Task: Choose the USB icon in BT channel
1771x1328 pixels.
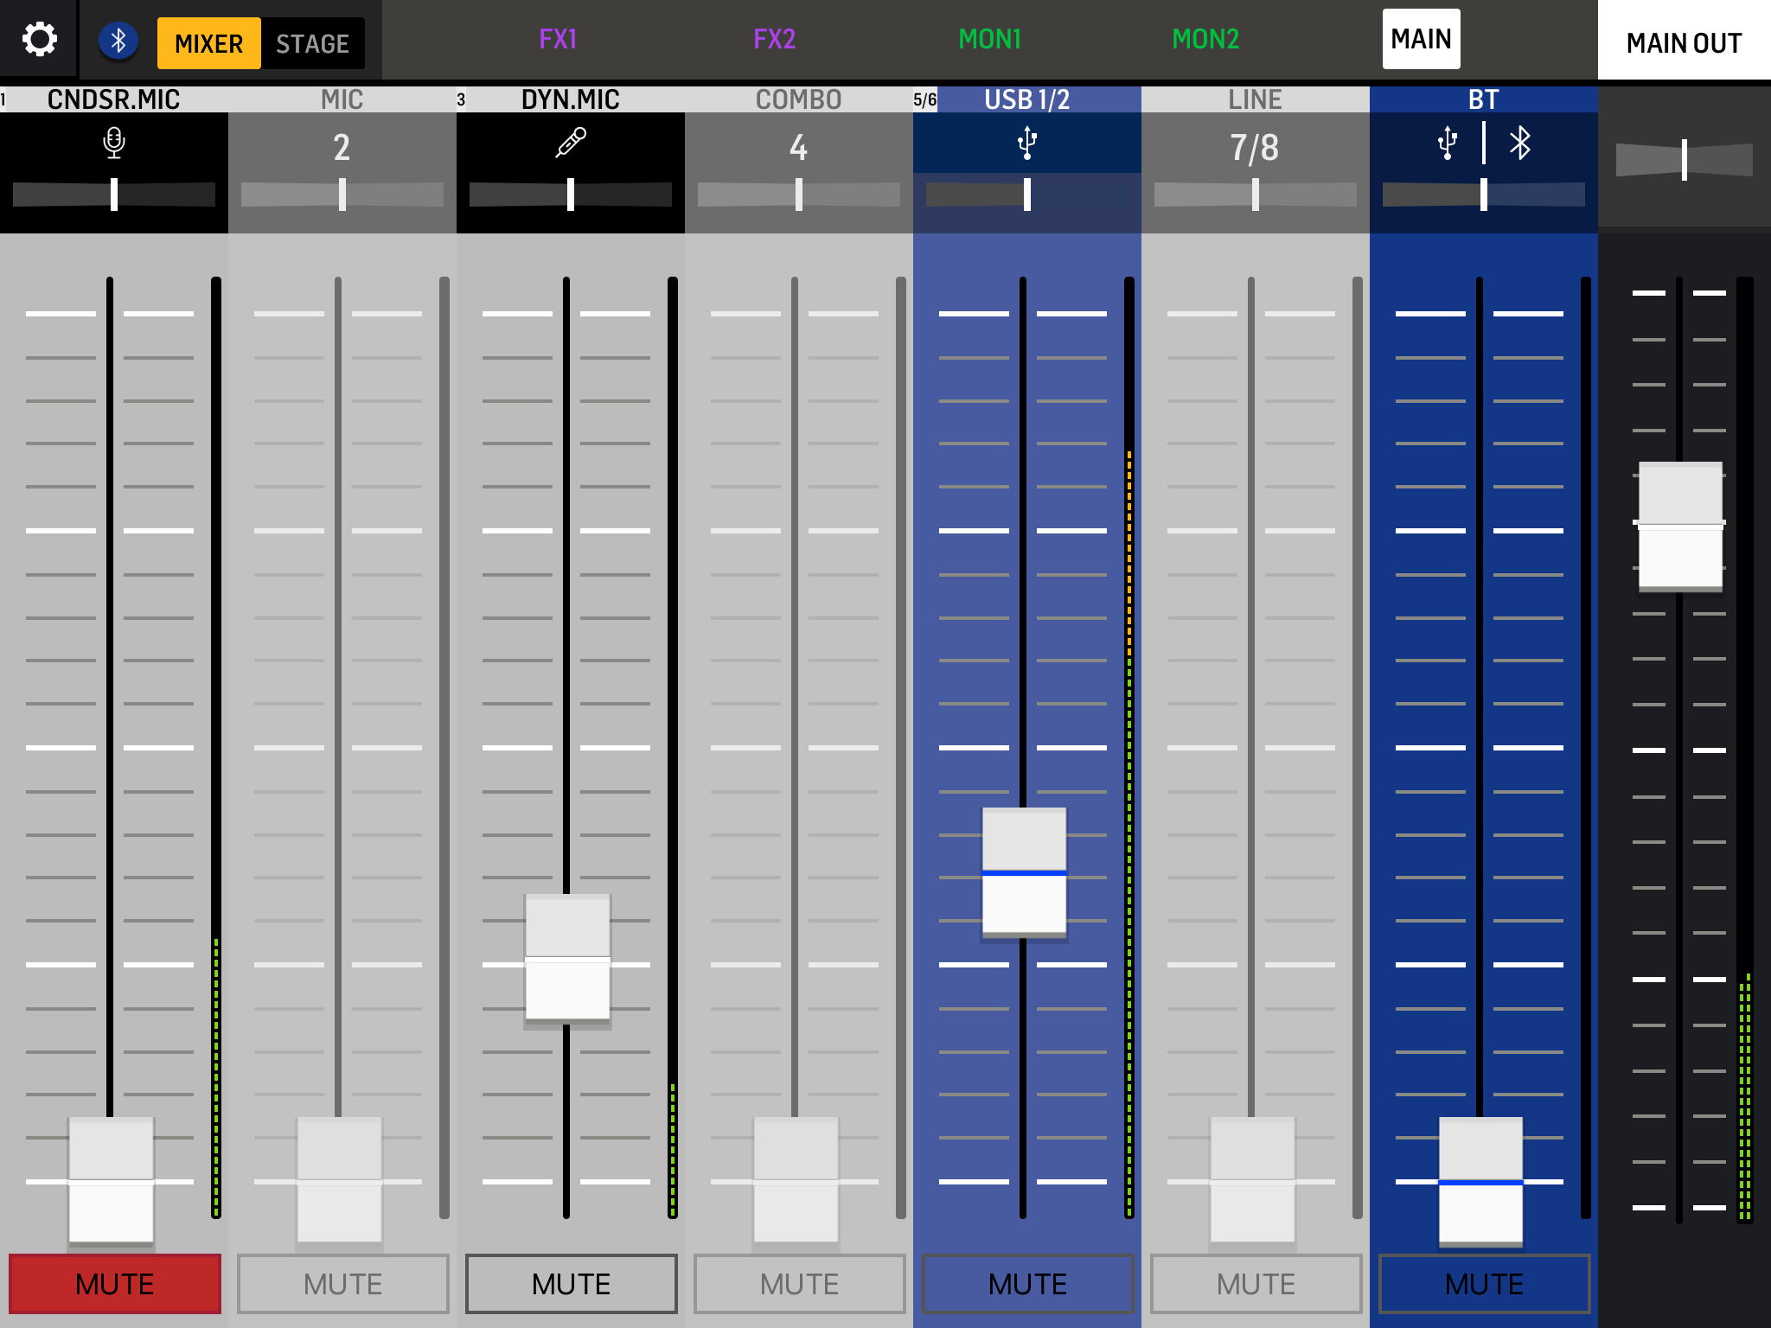Action: pyautogui.click(x=1447, y=144)
